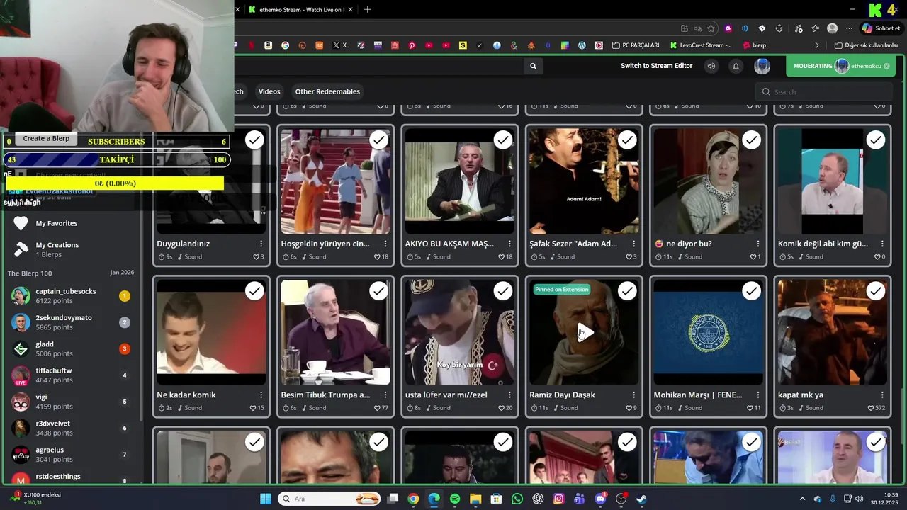Click the hammer icon beside My Creations

(x=21, y=249)
